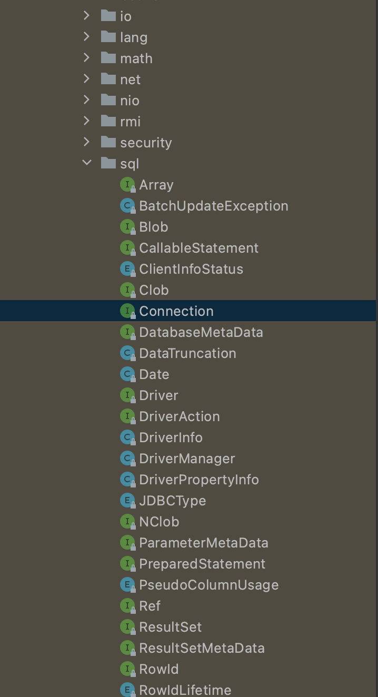Expand the lang package chevron
378x697 pixels.
(87, 37)
